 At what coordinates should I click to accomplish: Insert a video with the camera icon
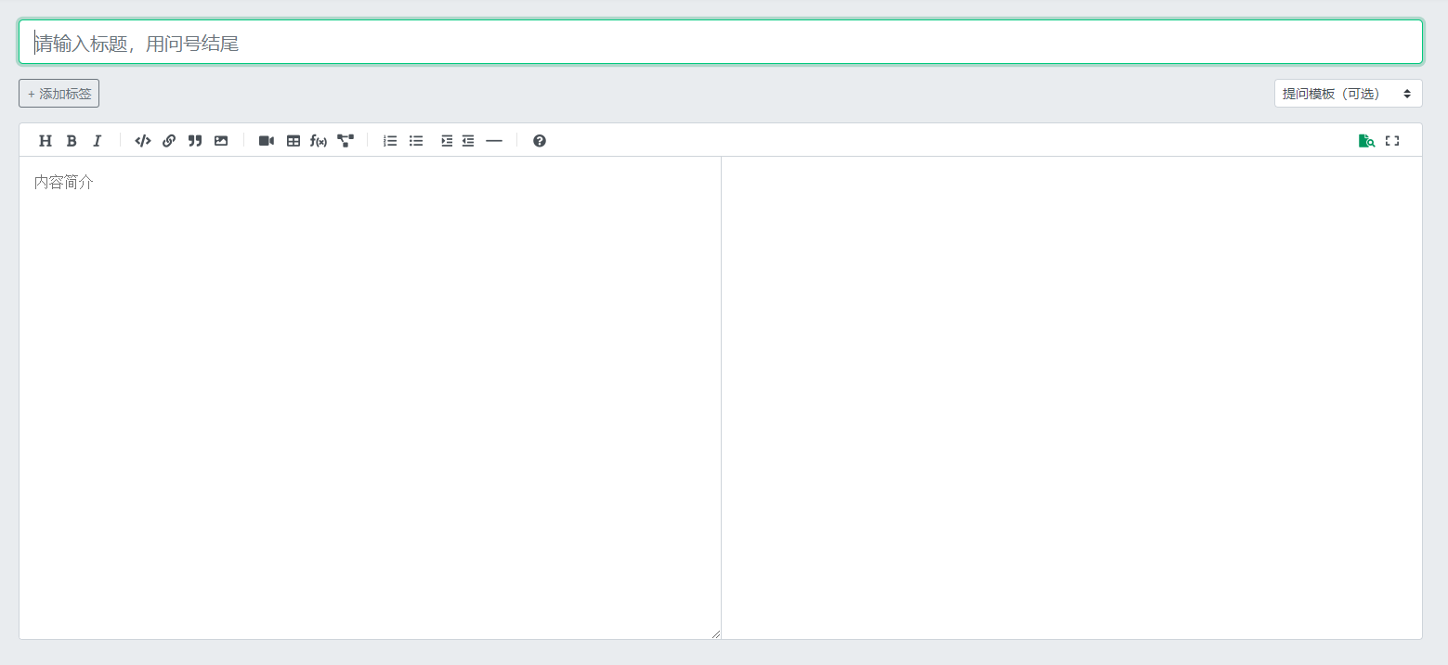pos(267,141)
